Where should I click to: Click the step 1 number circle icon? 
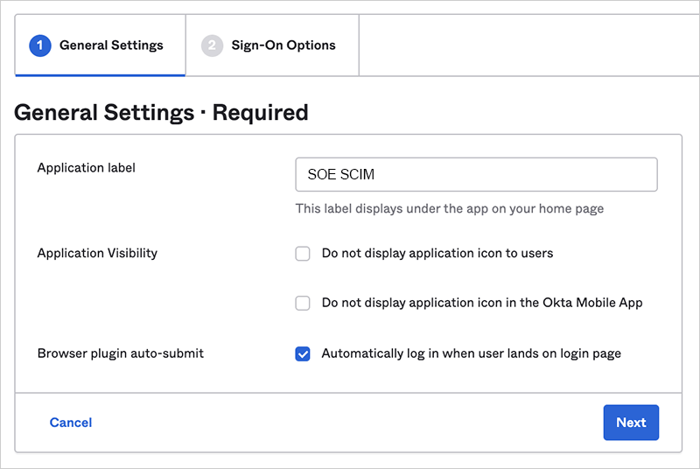(40, 45)
